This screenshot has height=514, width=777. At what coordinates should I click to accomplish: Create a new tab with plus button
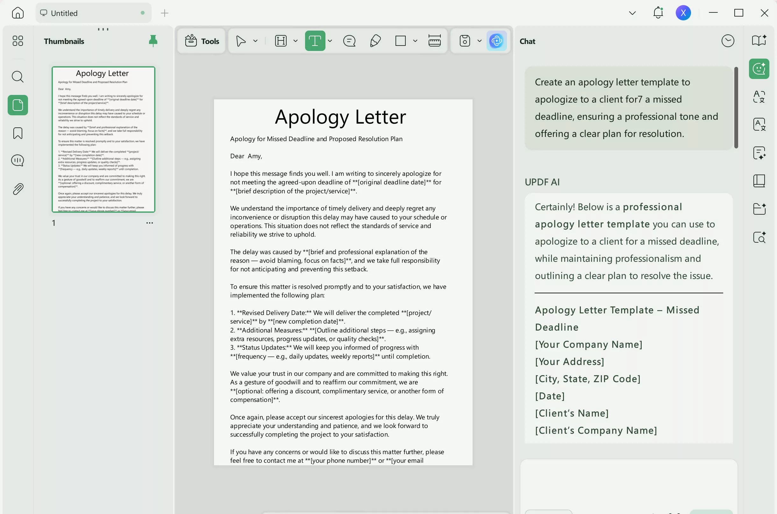coord(164,13)
